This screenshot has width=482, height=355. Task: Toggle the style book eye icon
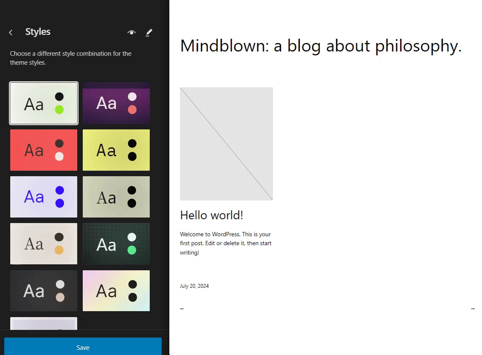(131, 32)
